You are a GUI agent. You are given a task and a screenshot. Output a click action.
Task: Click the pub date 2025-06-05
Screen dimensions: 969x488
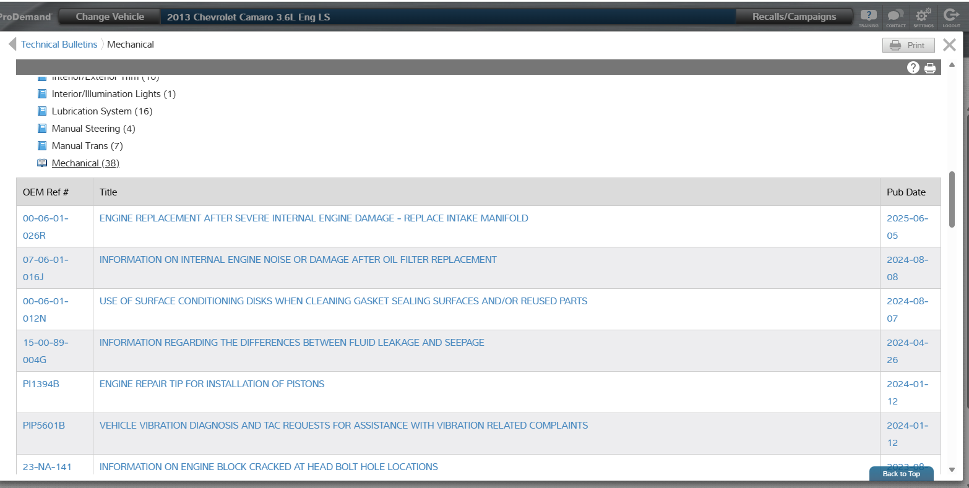click(x=908, y=227)
